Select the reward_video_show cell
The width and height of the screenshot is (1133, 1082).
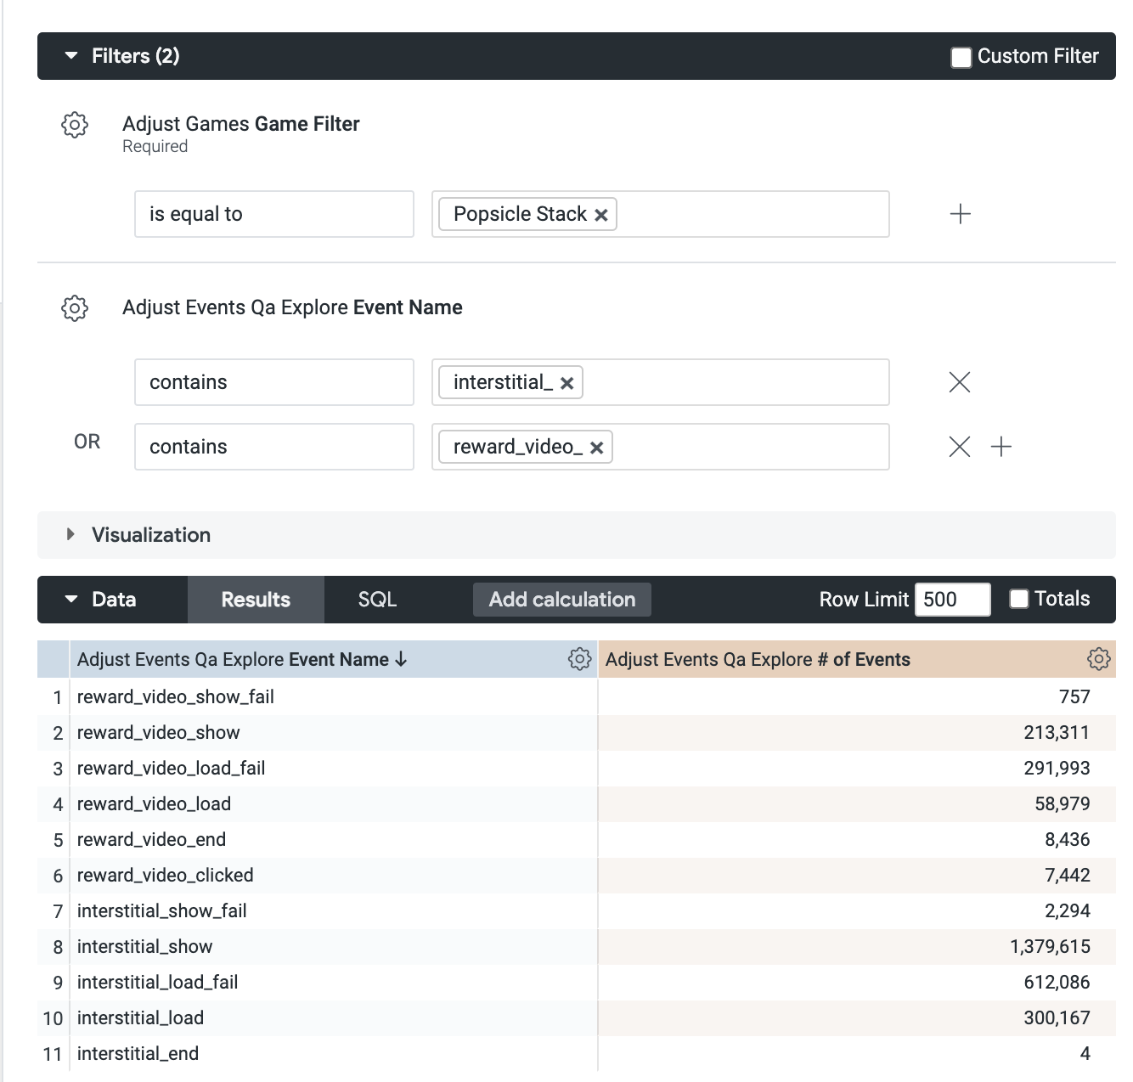(x=334, y=733)
